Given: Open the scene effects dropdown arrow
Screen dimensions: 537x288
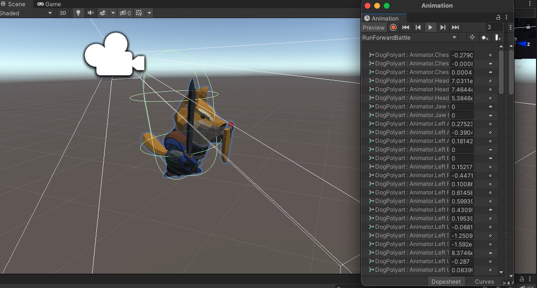Looking at the screenshot, I should [113, 13].
